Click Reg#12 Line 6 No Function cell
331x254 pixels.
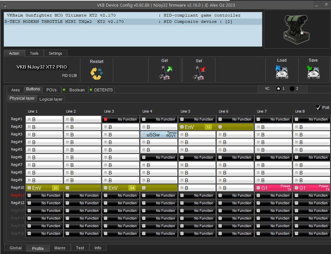click(x=235, y=203)
